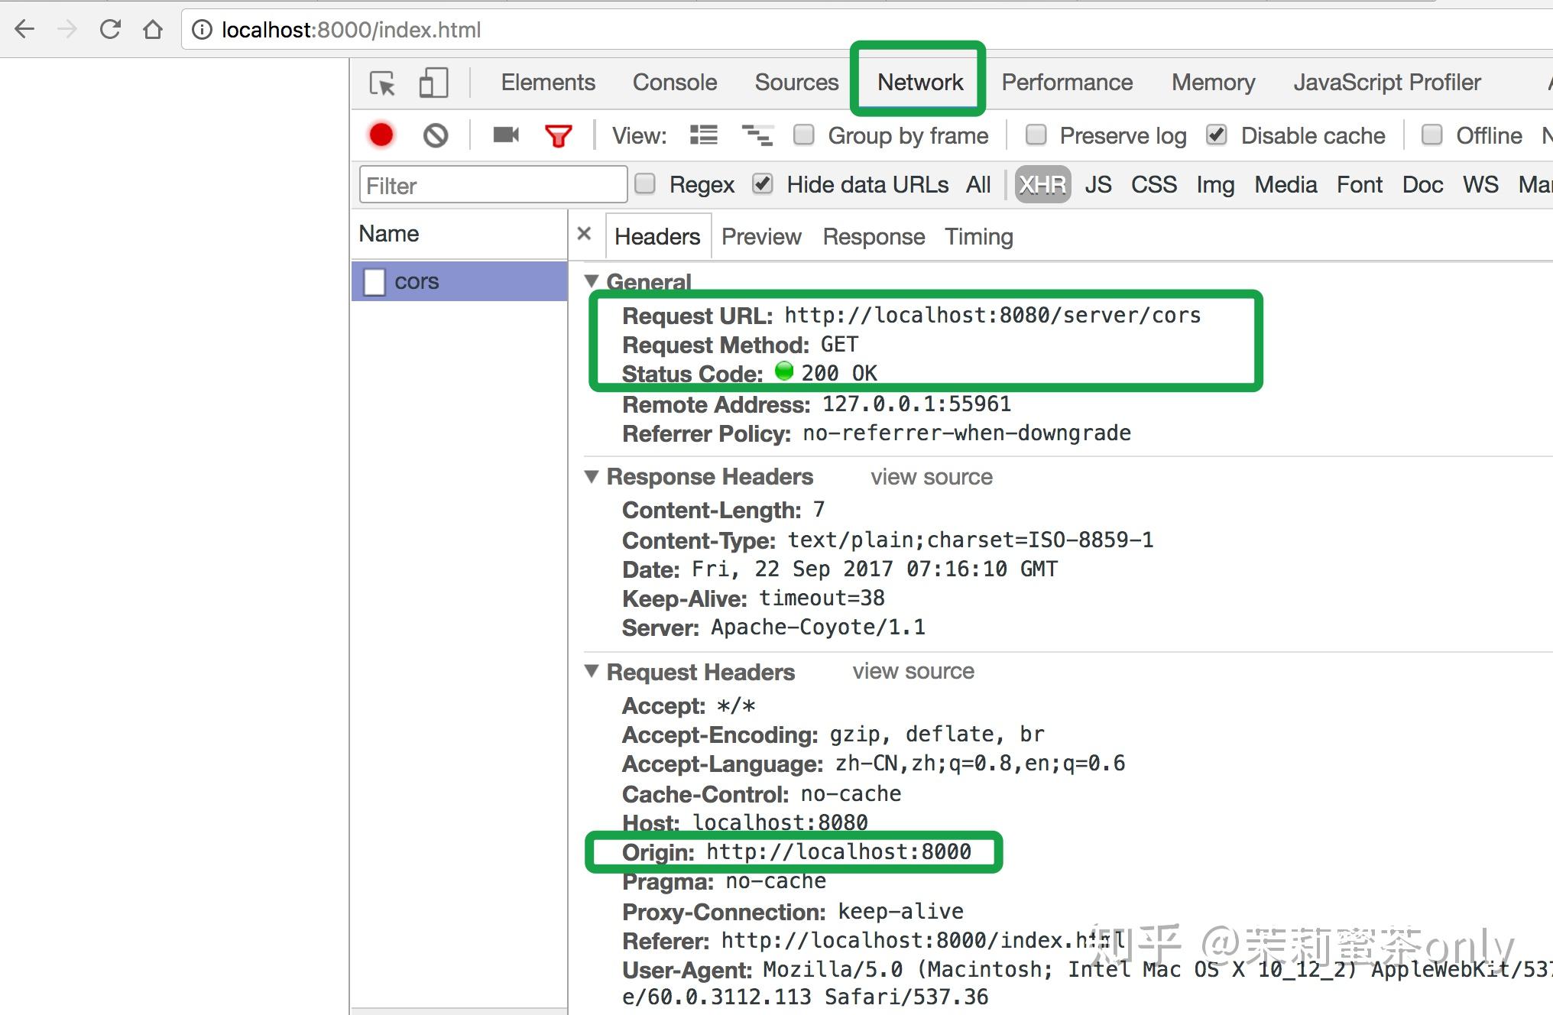1553x1015 pixels.
Task: Click the clear network log icon
Action: click(x=436, y=135)
